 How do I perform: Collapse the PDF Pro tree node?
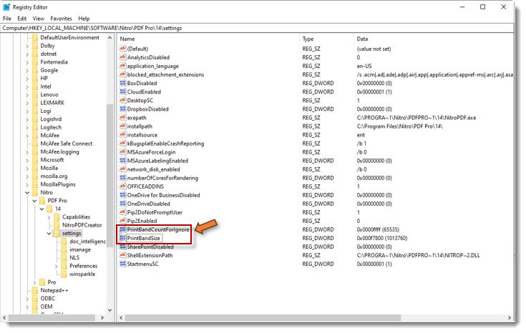pos(34,201)
